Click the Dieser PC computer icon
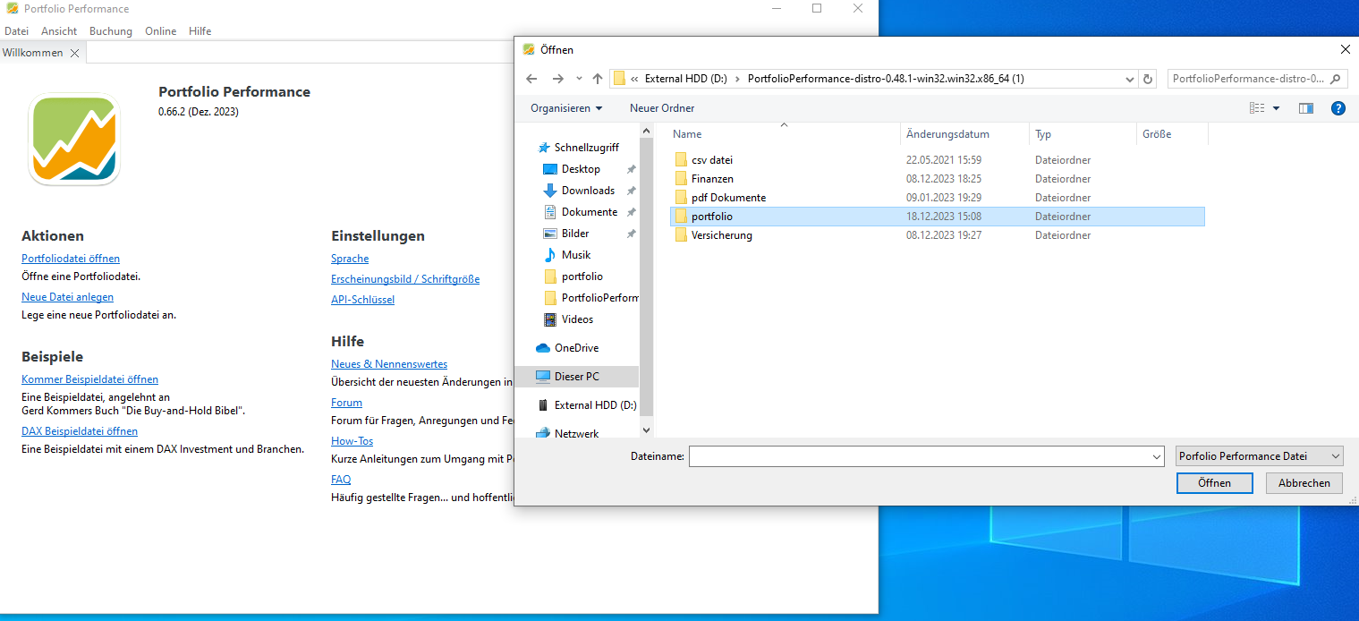The height and width of the screenshot is (621, 1359). point(543,377)
